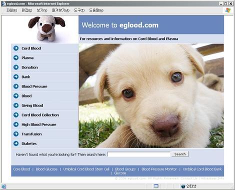
Task: Open the Umbilical Cord Blood Bank link
Action: [202, 169]
